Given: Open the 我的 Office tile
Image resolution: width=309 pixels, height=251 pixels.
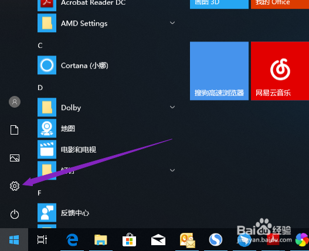Looking at the screenshot, I should 280,4.
